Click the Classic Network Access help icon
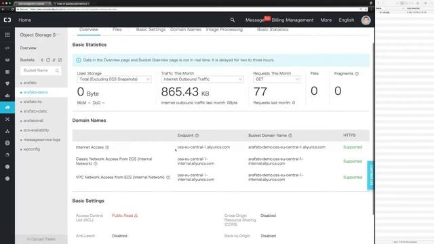The image size is (434, 244). [x=96, y=164]
